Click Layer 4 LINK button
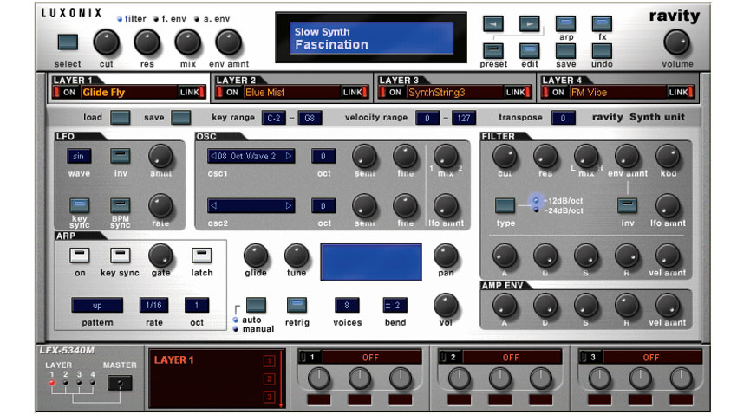737x414 pixels. (x=681, y=93)
